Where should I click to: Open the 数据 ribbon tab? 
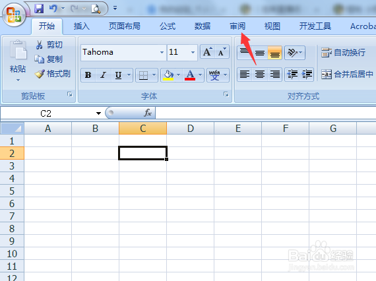[203, 26]
